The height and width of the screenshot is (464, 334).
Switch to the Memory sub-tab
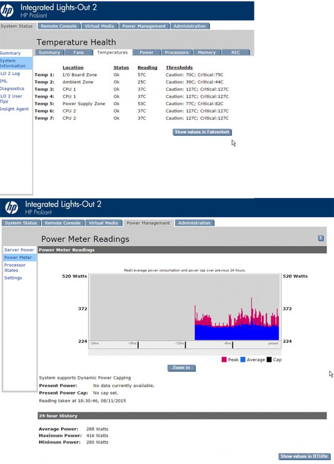(207, 53)
